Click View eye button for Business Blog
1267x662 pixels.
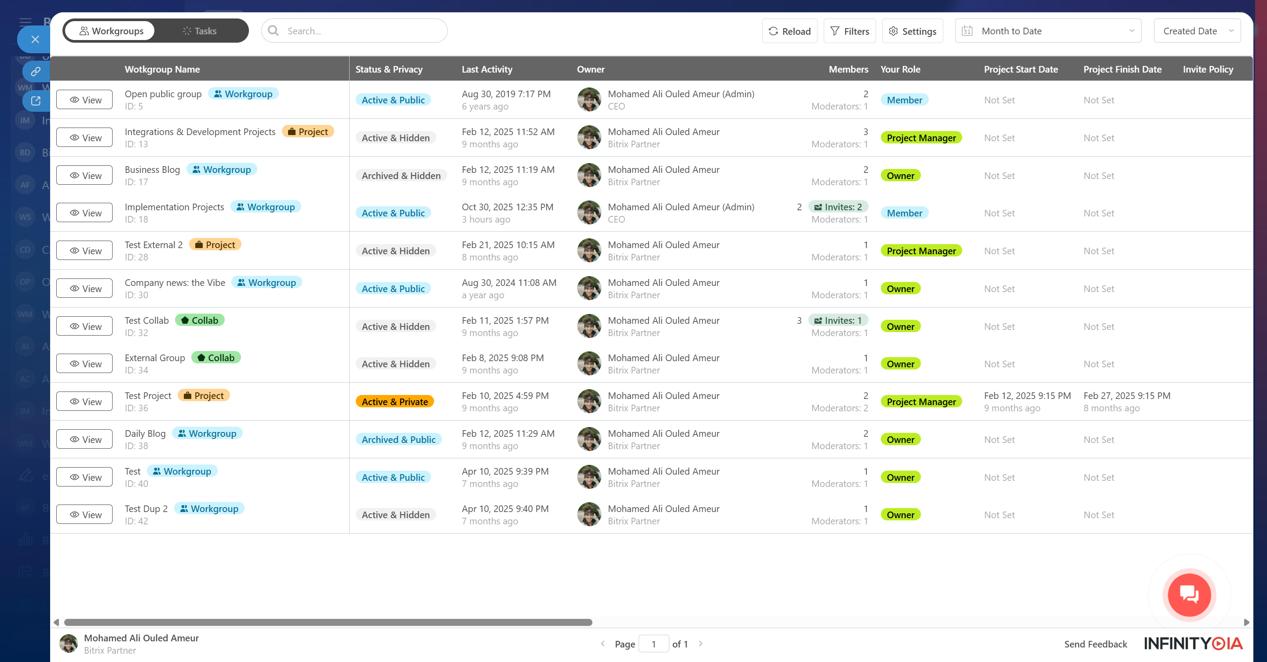pos(84,176)
